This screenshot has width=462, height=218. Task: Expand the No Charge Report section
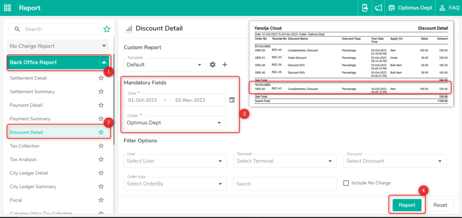(58, 46)
